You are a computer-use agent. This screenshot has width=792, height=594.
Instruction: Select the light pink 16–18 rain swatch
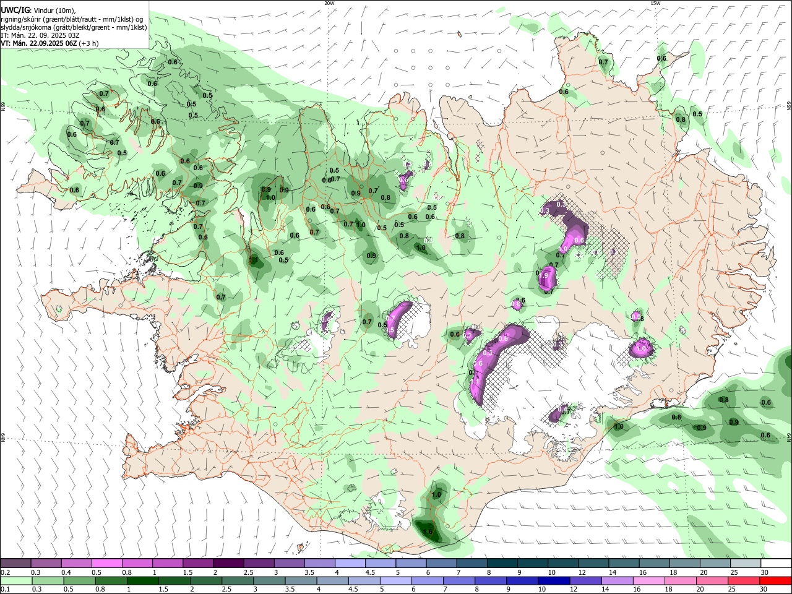[x=649, y=580]
